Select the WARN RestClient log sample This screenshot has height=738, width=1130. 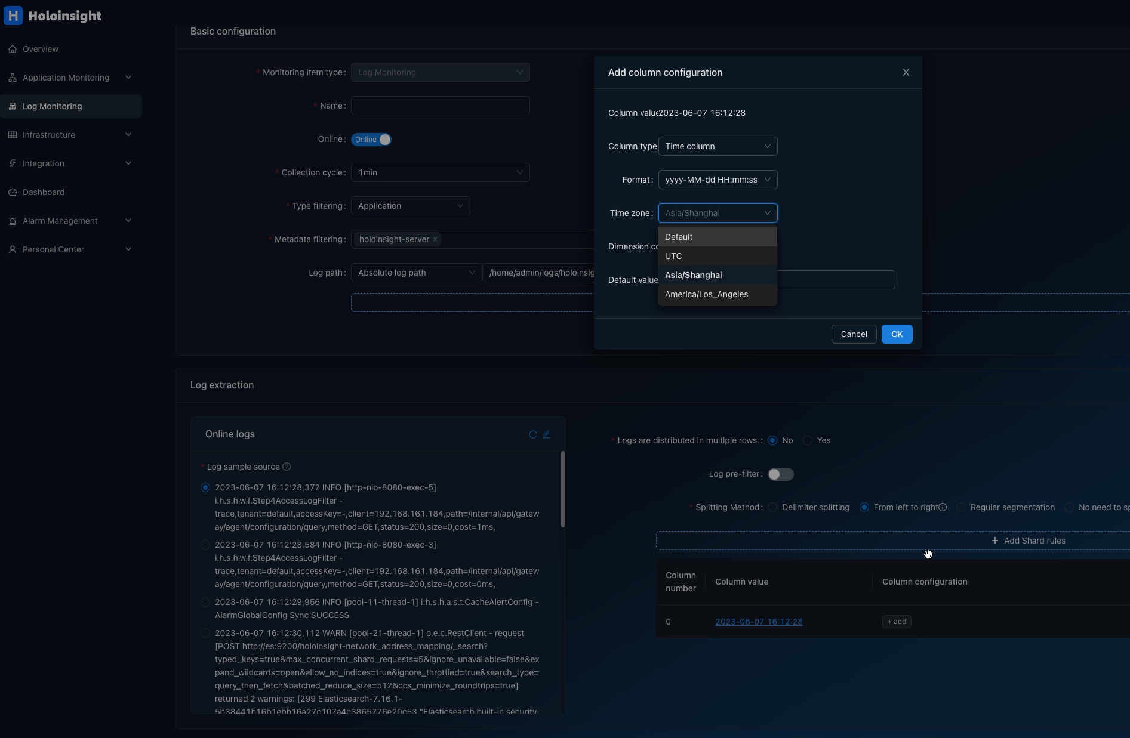pyautogui.click(x=205, y=633)
